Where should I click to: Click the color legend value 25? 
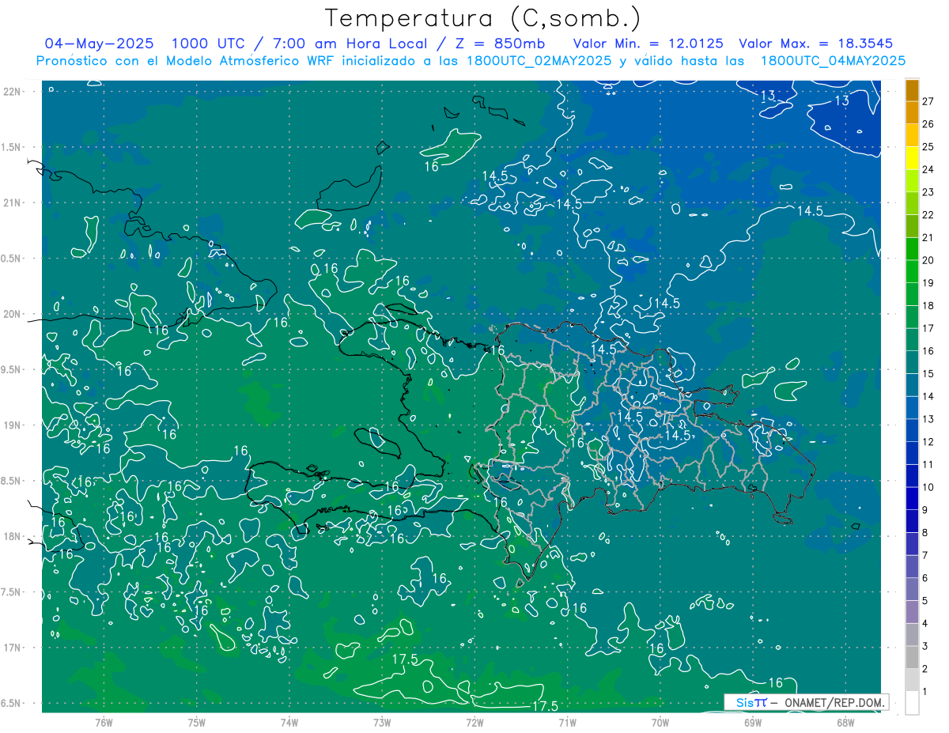tap(928, 147)
